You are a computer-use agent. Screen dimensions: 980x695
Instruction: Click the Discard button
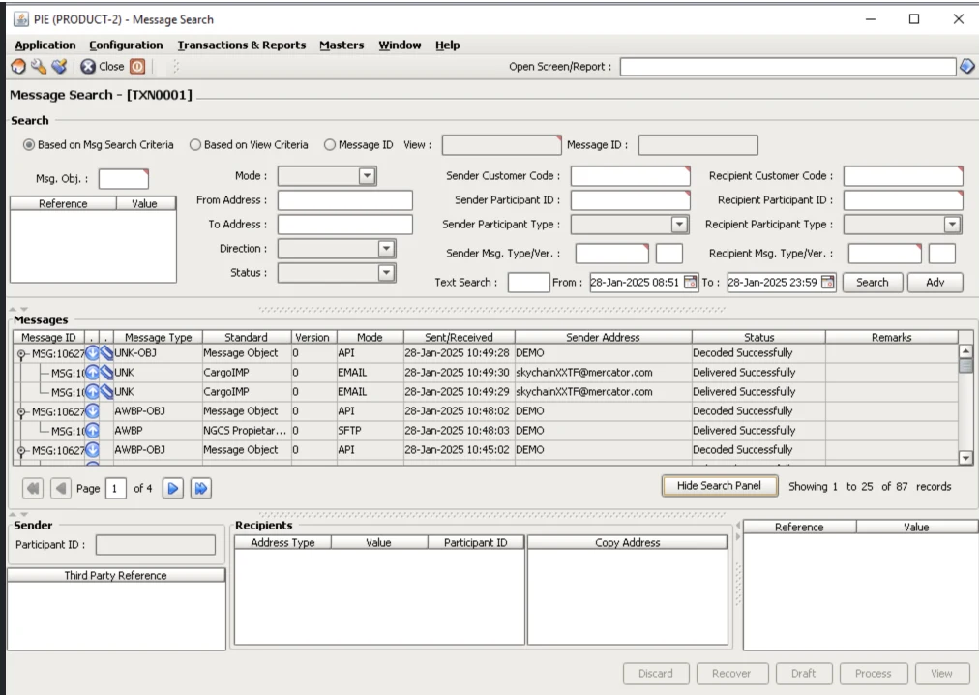point(656,673)
